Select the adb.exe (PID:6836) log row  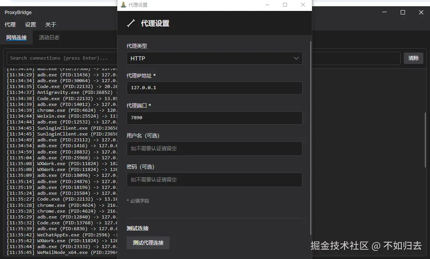[62, 229]
